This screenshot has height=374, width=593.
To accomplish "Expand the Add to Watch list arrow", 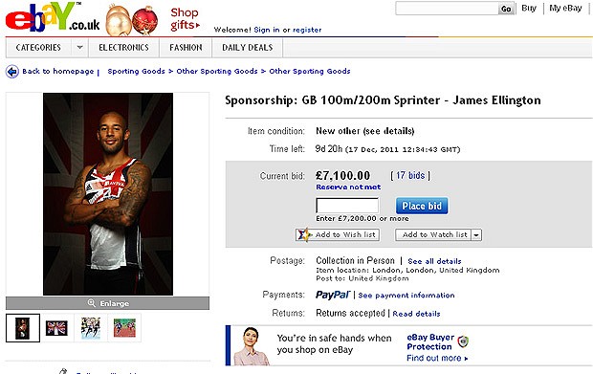I will click(476, 235).
